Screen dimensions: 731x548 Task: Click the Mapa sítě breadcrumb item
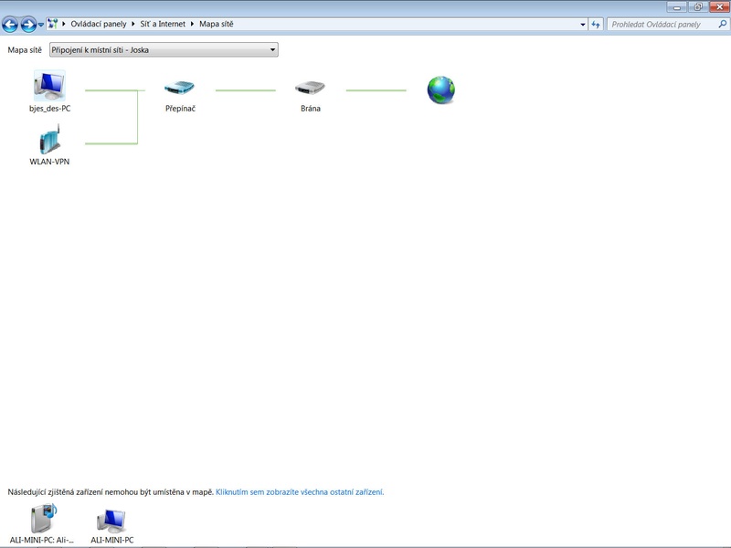click(x=217, y=25)
